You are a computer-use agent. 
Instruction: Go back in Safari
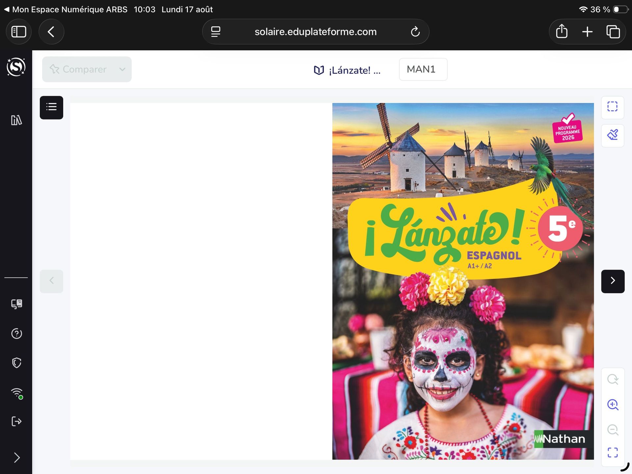pos(51,32)
